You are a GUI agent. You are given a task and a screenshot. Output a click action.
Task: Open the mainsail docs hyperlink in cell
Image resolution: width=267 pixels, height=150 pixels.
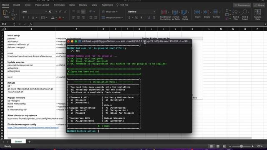click(33, 127)
